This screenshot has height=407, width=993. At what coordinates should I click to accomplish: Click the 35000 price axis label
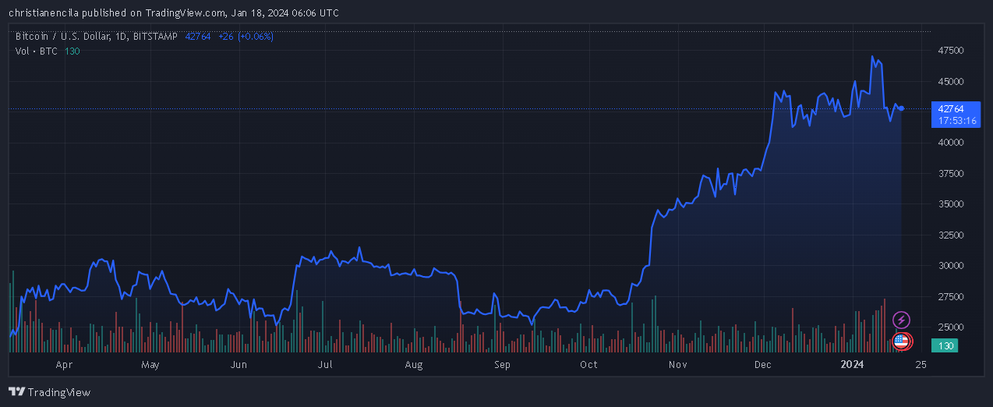951,204
